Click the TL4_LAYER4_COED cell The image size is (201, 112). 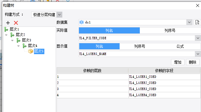click(165, 95)
